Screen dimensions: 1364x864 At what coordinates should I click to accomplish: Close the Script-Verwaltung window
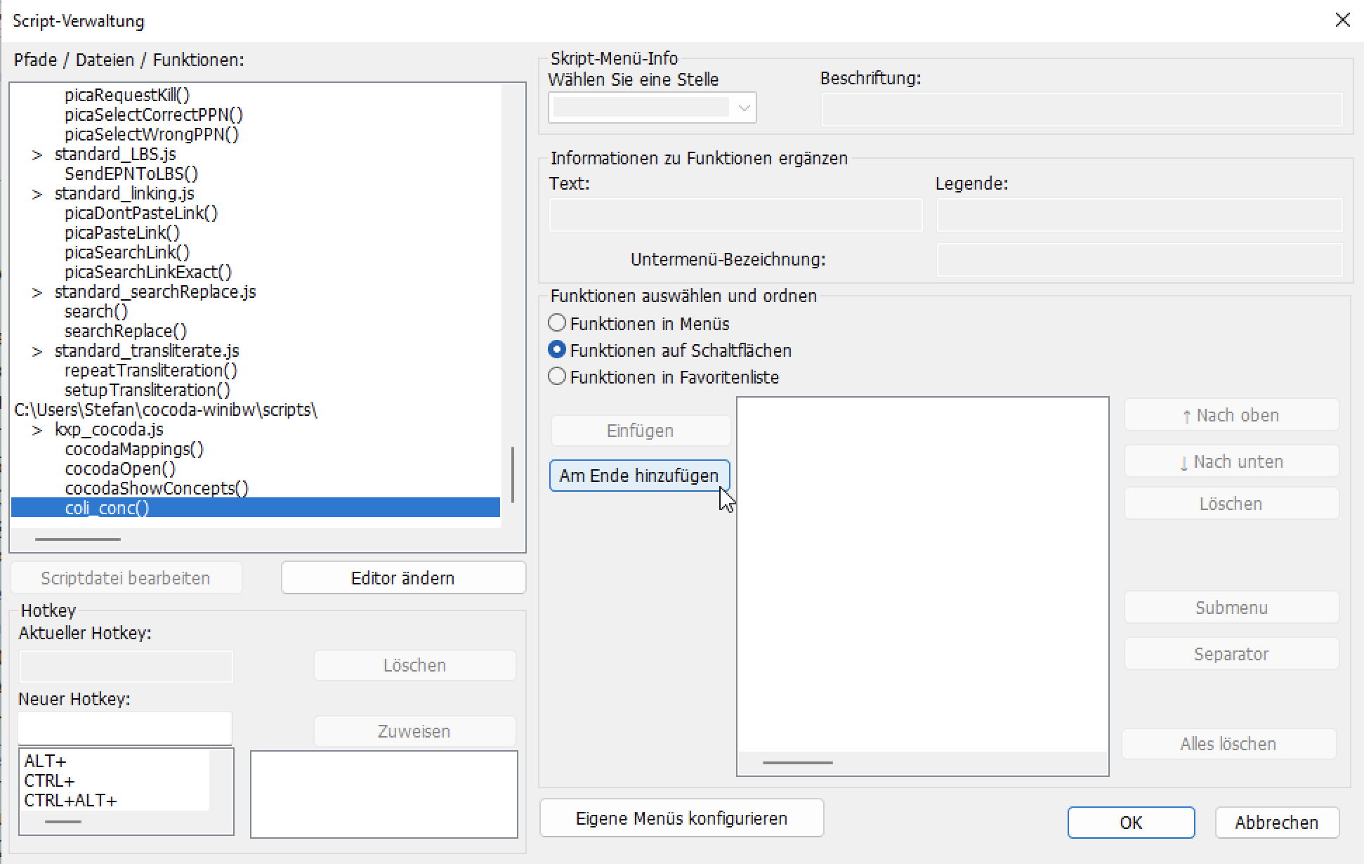(x=1342, y=20)
